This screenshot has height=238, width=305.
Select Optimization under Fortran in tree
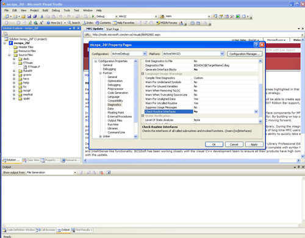115,81
